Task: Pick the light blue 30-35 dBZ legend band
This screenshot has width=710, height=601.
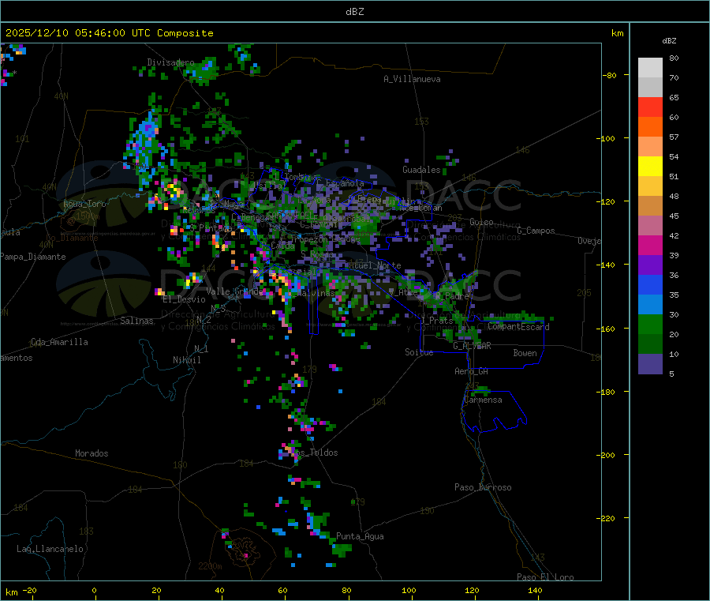Action: [650, 305]
